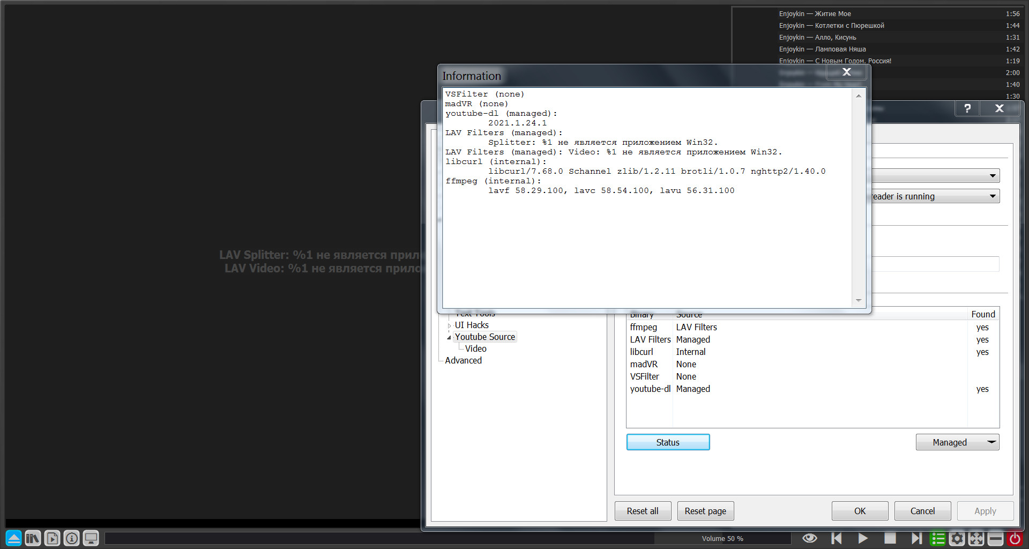Toggle the green playlist button
The height and width of the screenshot is (549, 1029).
[x=938, y=538]
